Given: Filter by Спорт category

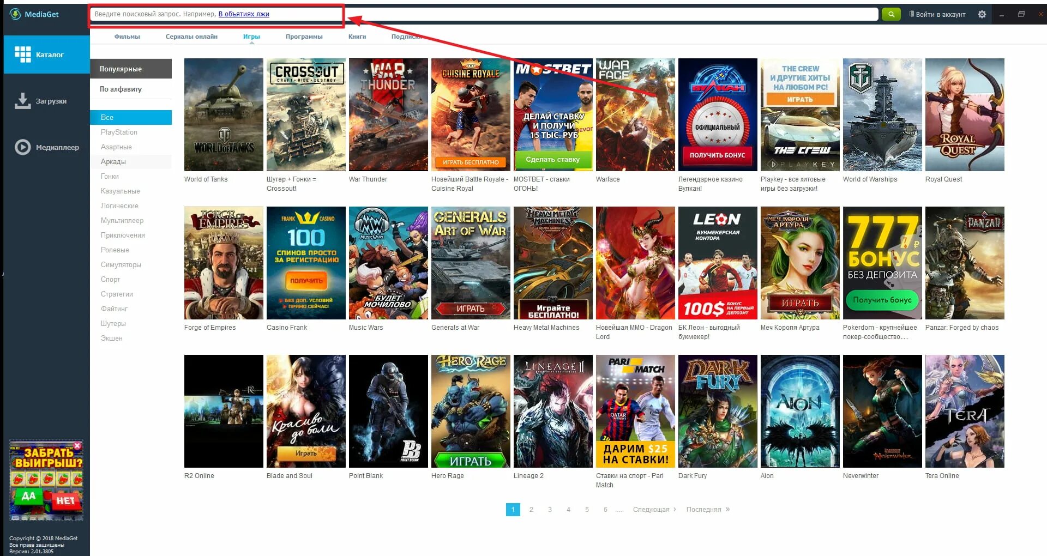Looking at the screenshot, I should pyautogui.click(x=110, y=279).
